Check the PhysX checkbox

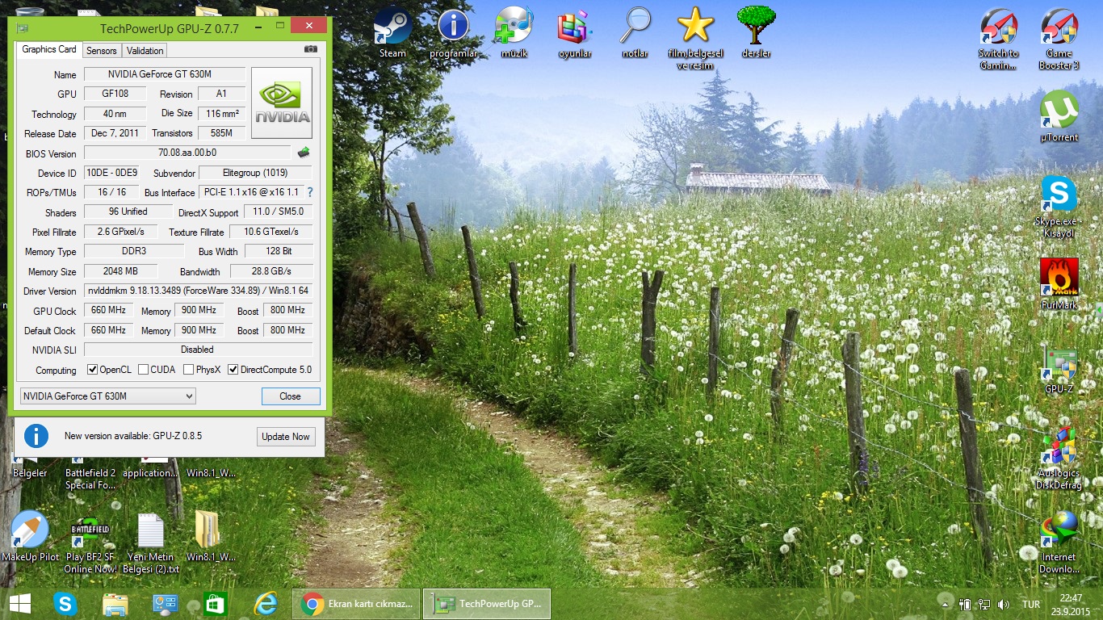(x=188, y=370)
